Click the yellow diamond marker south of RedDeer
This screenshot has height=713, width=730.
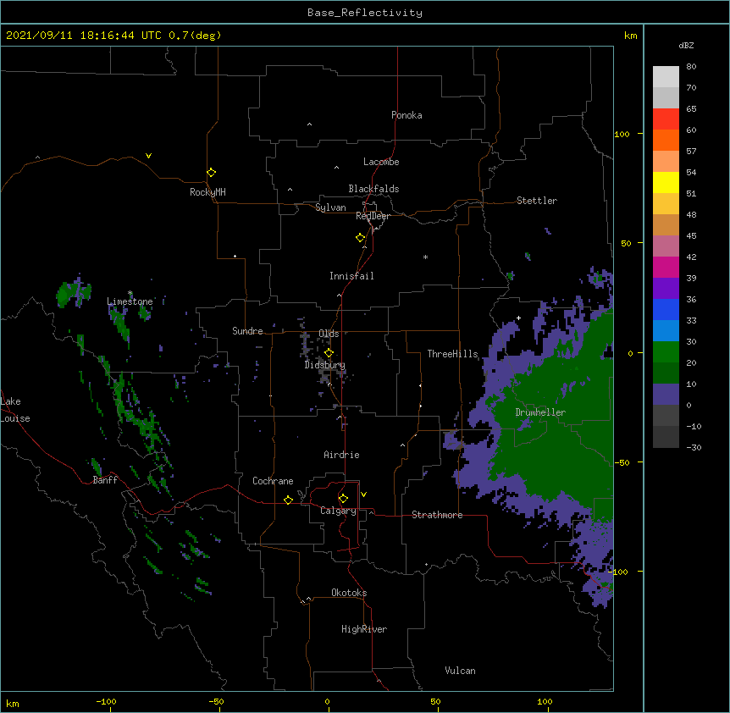tap(361, 238)
